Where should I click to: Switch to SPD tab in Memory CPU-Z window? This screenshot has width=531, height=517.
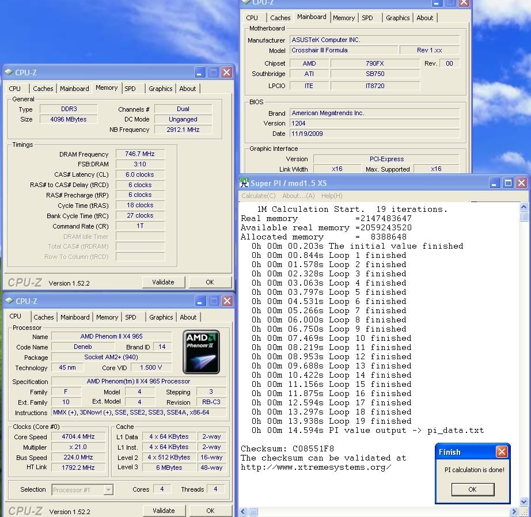tap(130, 89)
